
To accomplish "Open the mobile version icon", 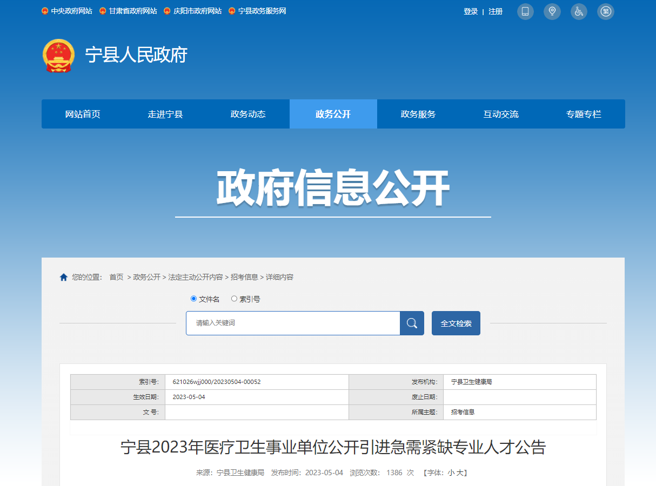I will coord(525,11).
